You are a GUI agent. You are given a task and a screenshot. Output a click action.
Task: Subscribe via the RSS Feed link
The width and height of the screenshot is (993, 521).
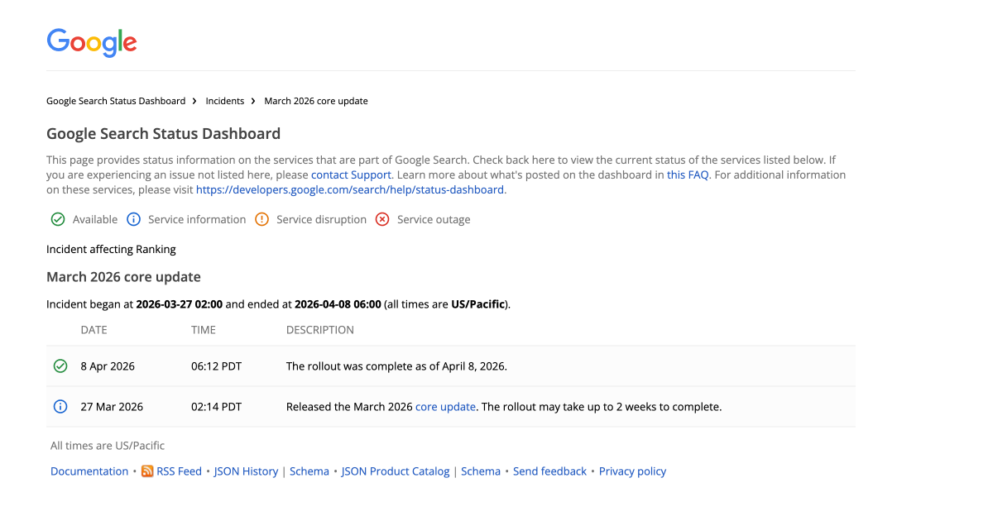click(179, 471)
